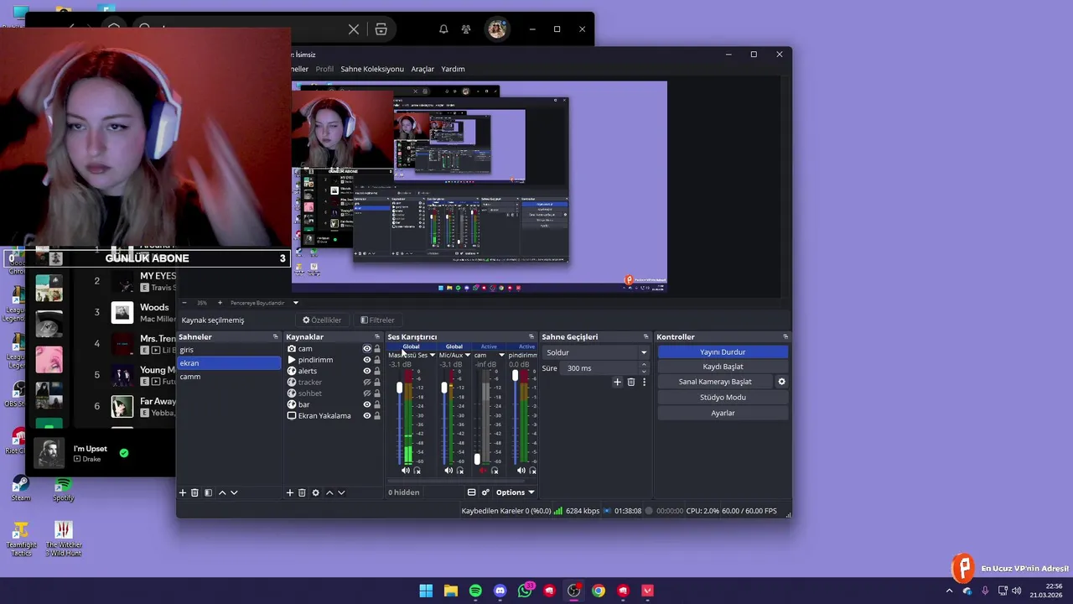Image resolution: width=1073 pixels, height=604 pixels.
Task: Click Sanal Kamerayı Başlat button
Action: point(715,382)
